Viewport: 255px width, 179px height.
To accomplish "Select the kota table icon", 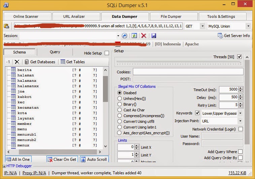I will coord(13,113).
